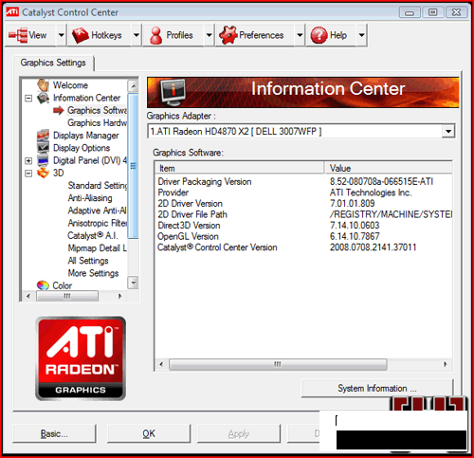
Task: Open the View menu label
Action: point(38,35)
